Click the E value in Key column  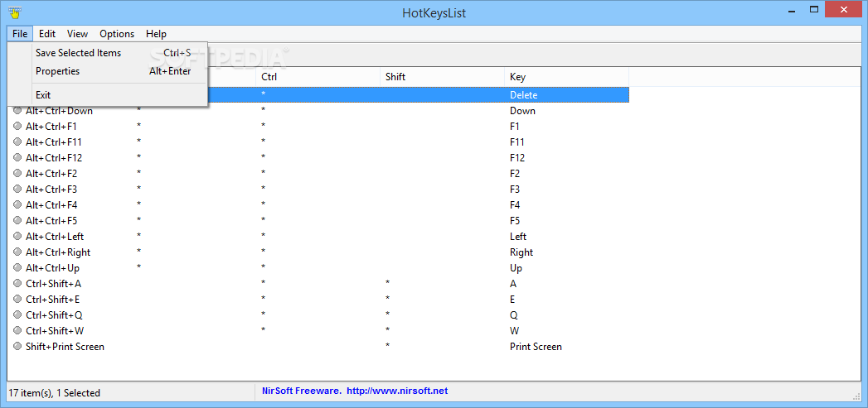tap(512, 300)
